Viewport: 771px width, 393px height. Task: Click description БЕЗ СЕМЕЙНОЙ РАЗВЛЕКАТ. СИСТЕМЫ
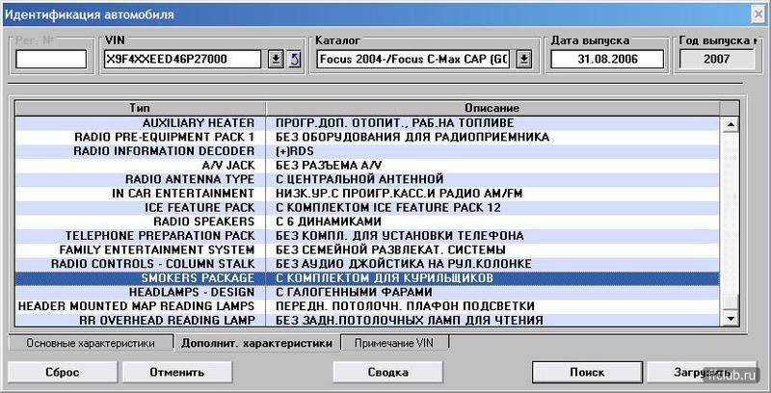tap(390, 250)
